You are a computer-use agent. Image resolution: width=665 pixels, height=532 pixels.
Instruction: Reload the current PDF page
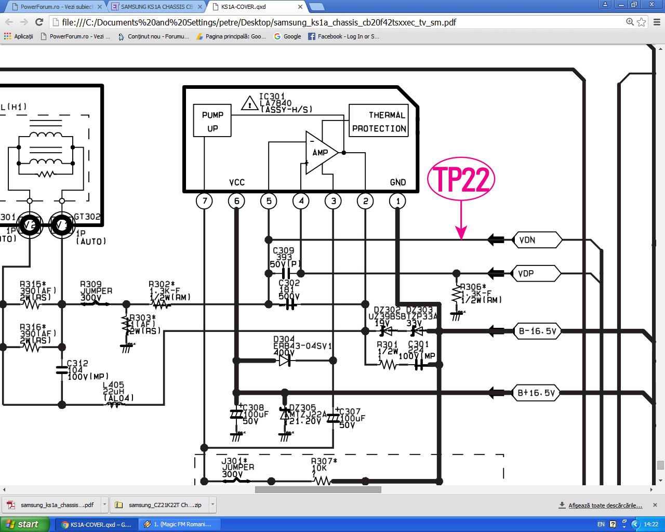click(39, 22)
